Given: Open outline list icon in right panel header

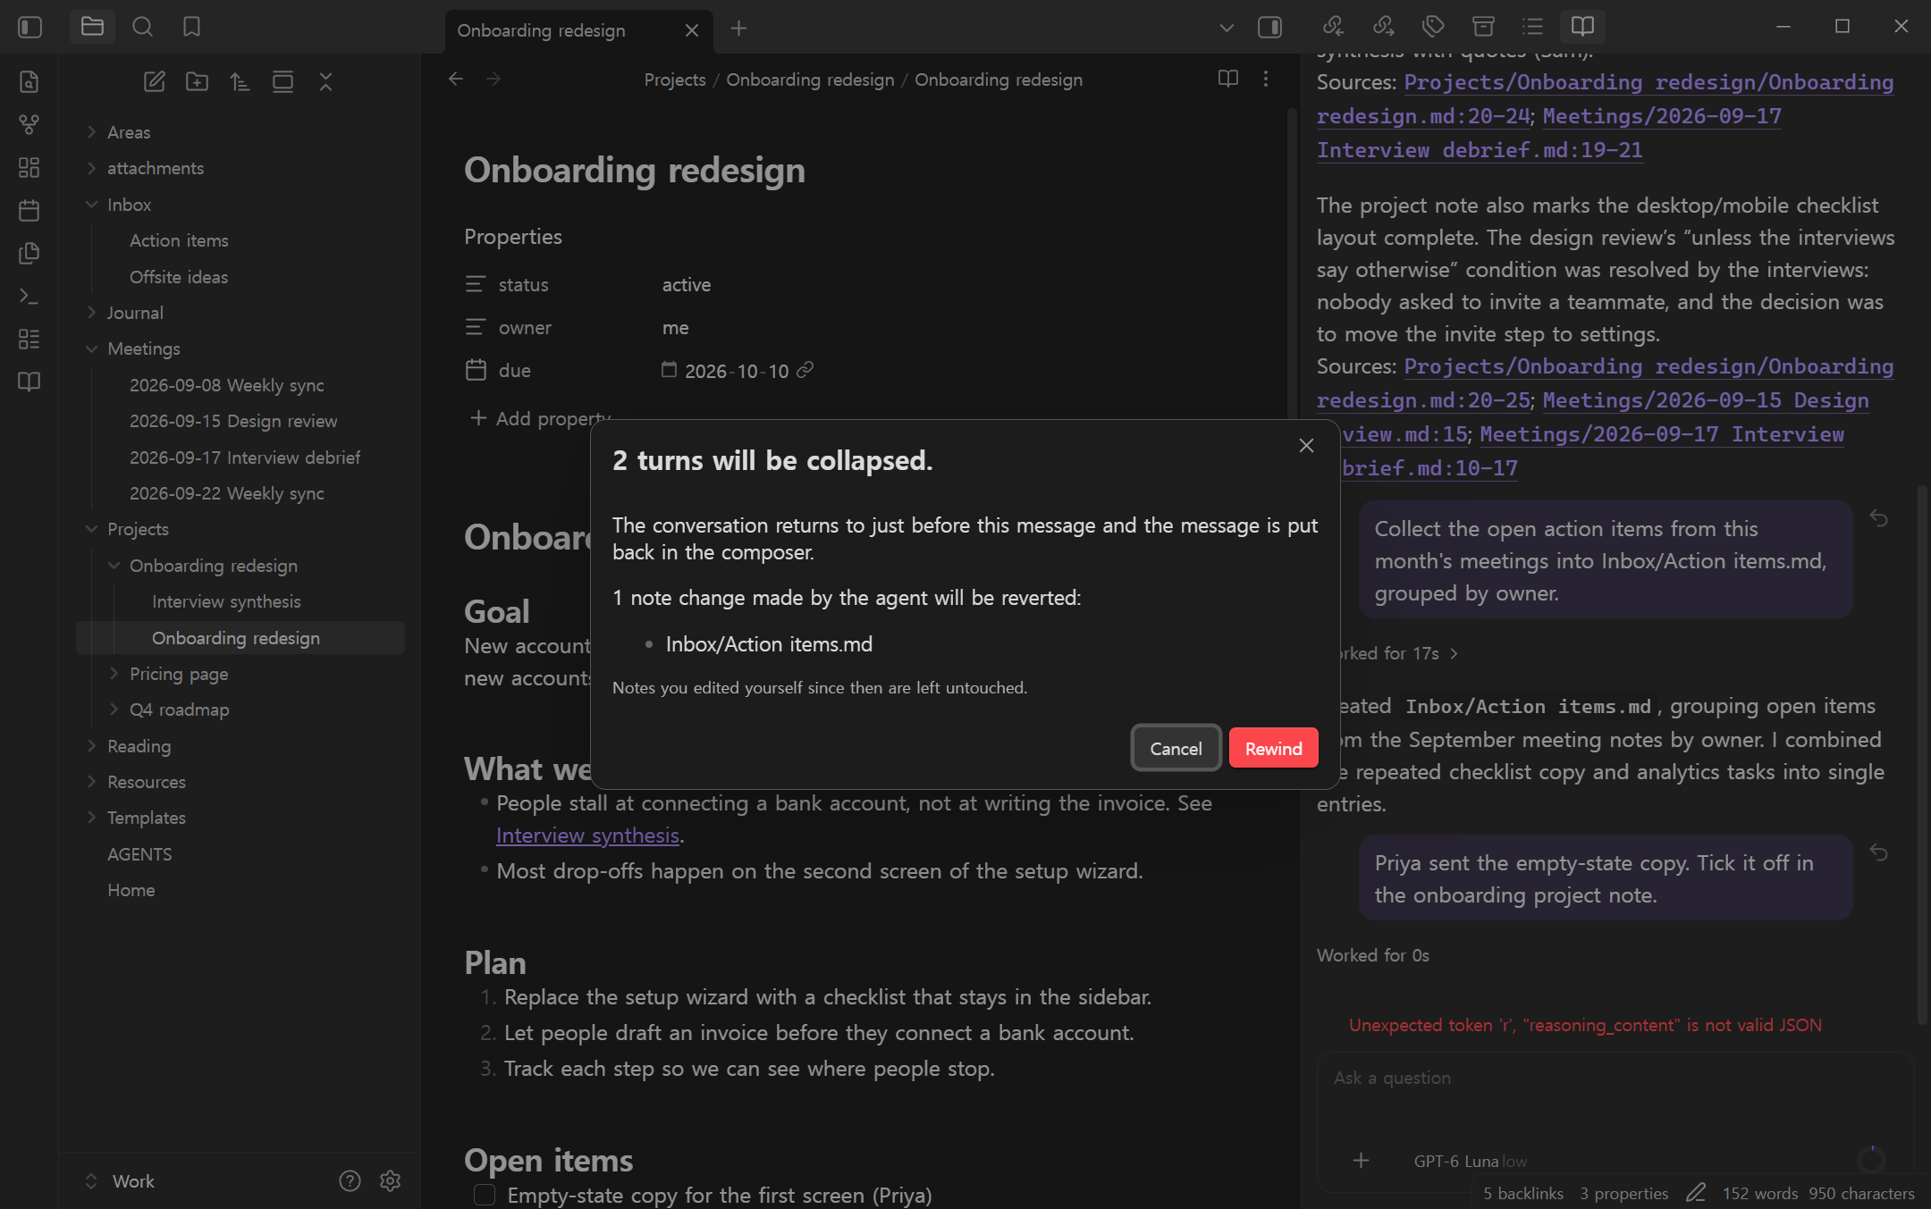Looking at the screenshot, I should (1533, 27).
